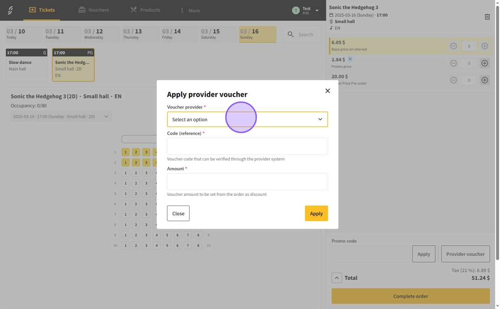The width and height of the screenshot is (500, 309).
Task: Expand the Total details chevron
Action: [337, 278]
